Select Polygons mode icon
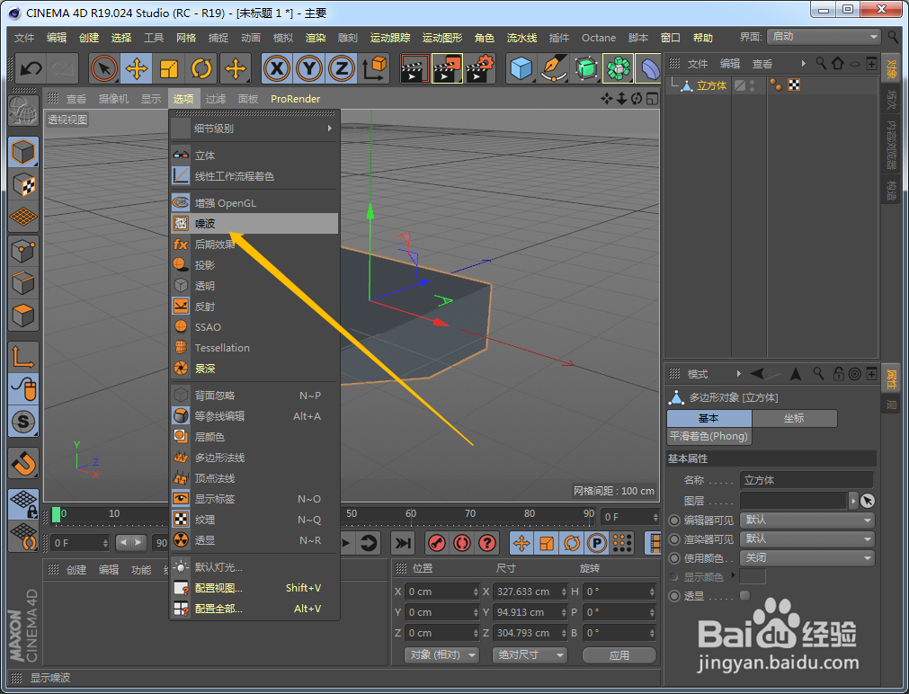This screenshot has height=694, width=909. coord(23,316)
